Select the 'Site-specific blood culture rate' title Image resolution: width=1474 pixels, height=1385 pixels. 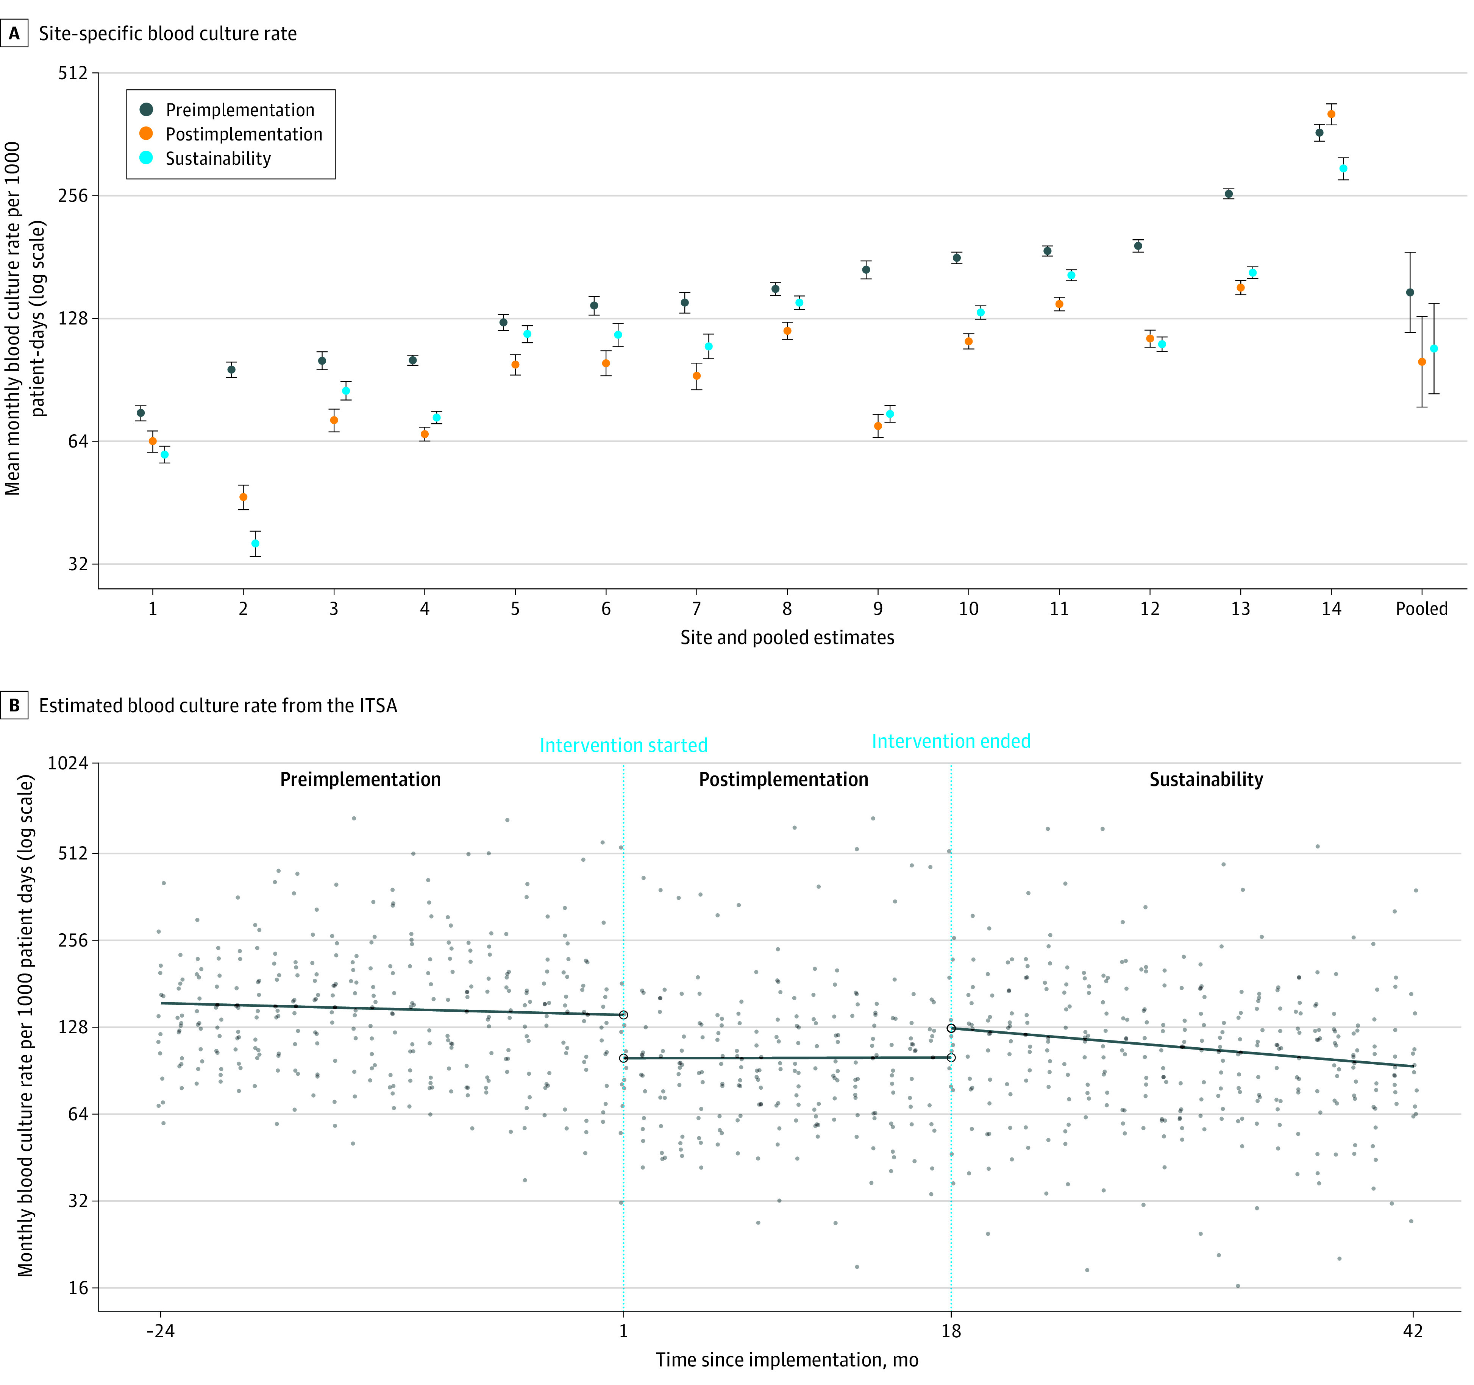point(167,34)
